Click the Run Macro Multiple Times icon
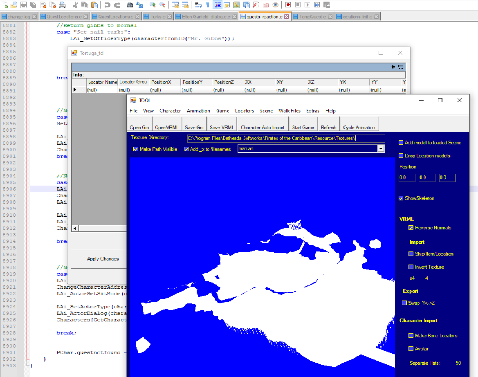The height and width of the screenshot is (377, 478). click(x=317, y=5)
